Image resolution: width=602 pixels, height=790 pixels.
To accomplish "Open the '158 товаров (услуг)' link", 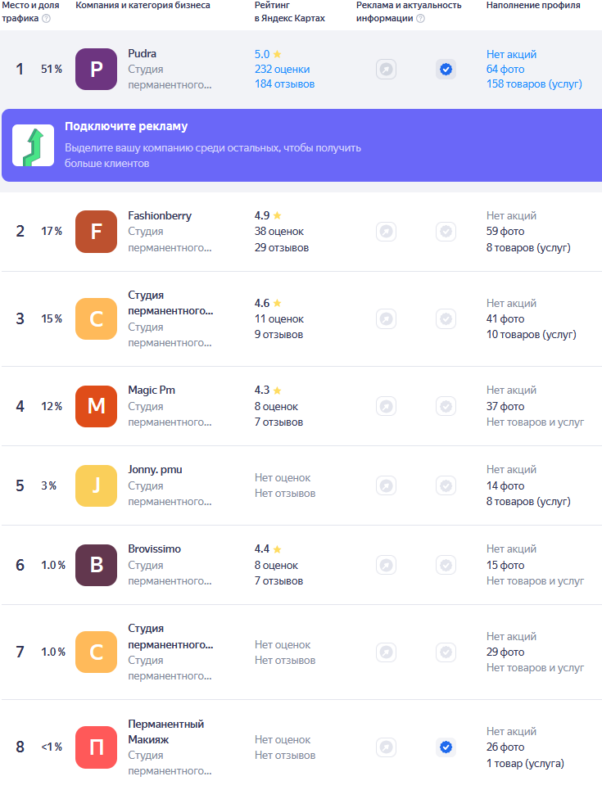I will 534,84.
